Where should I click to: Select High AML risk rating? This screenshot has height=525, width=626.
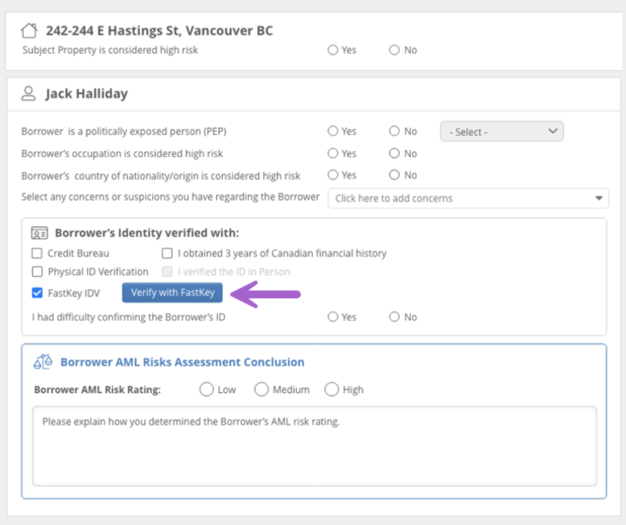point(331,389)
